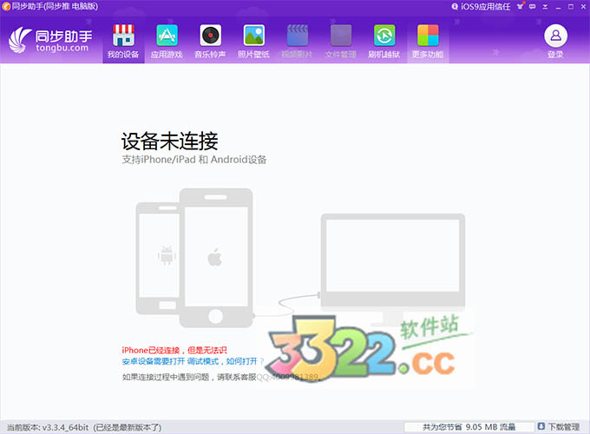Open 更多功能 (More Features) section

428,41
